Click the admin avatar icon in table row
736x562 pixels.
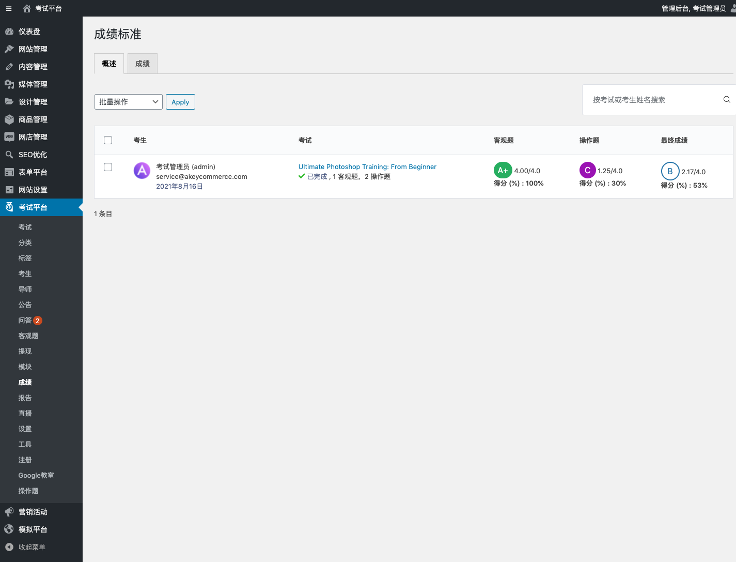click(142, 170)
